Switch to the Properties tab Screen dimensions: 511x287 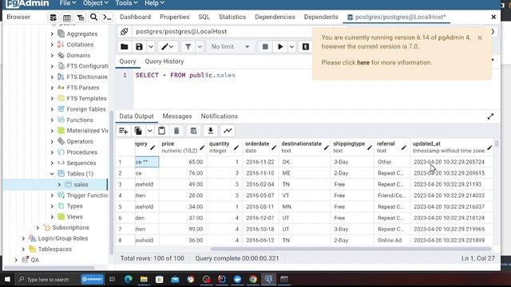(x=174, y=17)
